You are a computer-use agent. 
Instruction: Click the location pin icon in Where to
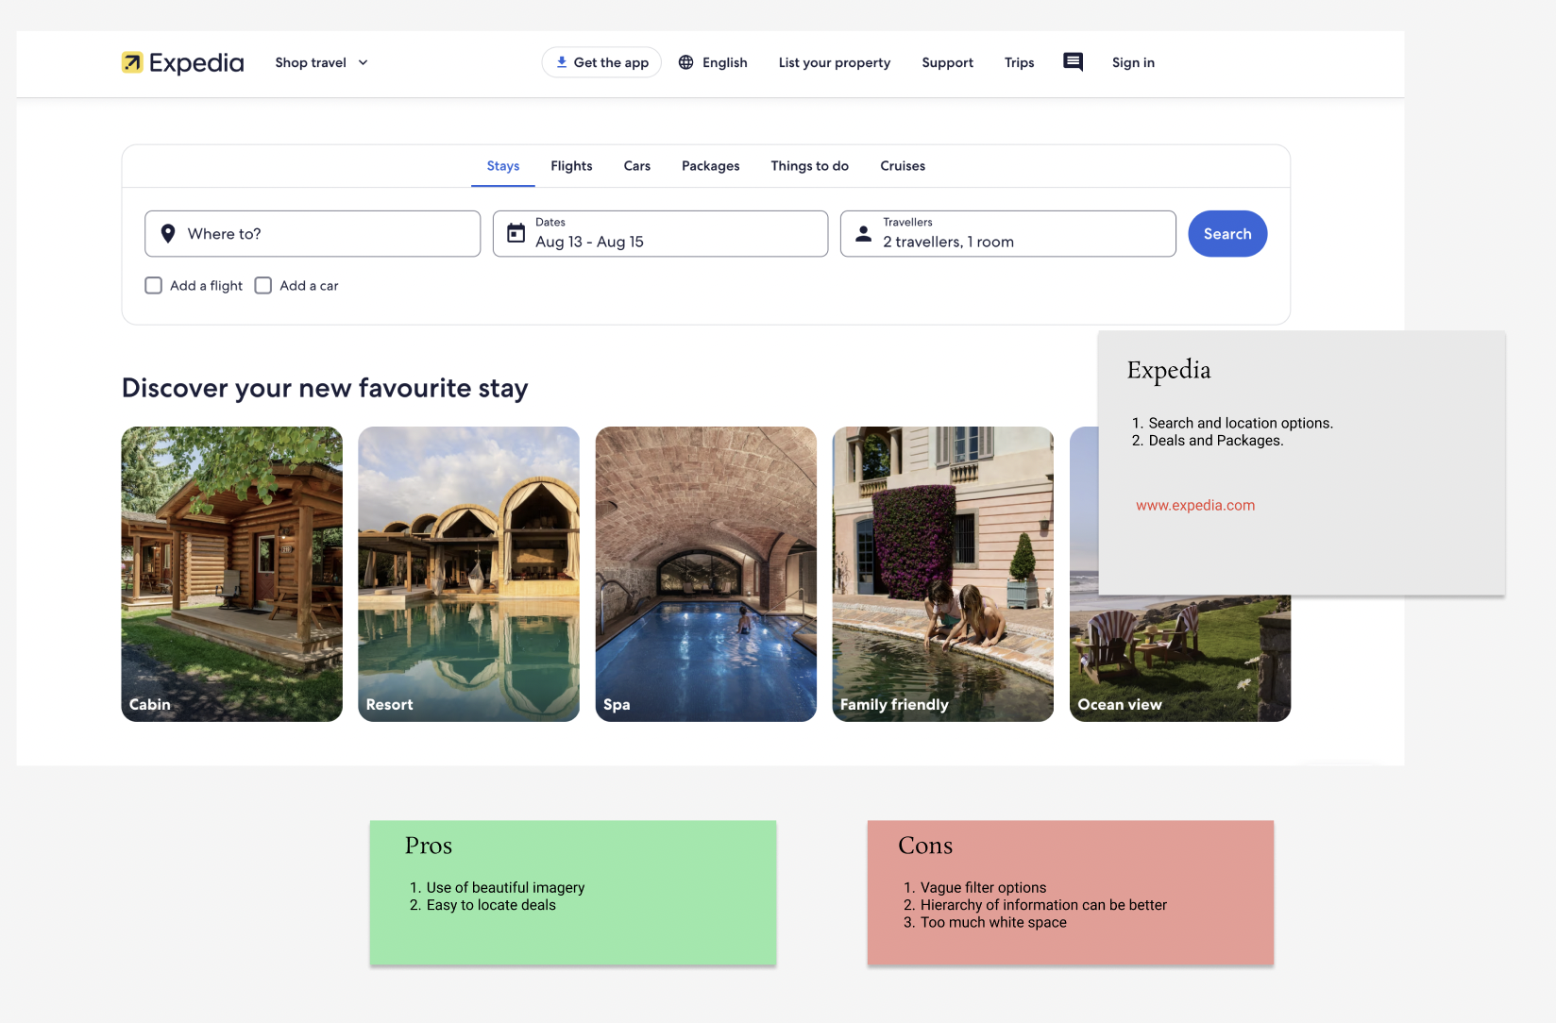[x=168, y=234]
